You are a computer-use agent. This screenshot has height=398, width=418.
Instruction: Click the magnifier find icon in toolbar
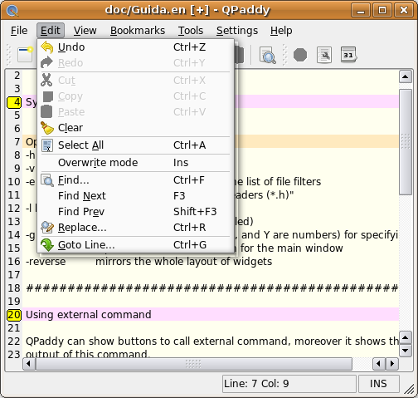(267, 55)
